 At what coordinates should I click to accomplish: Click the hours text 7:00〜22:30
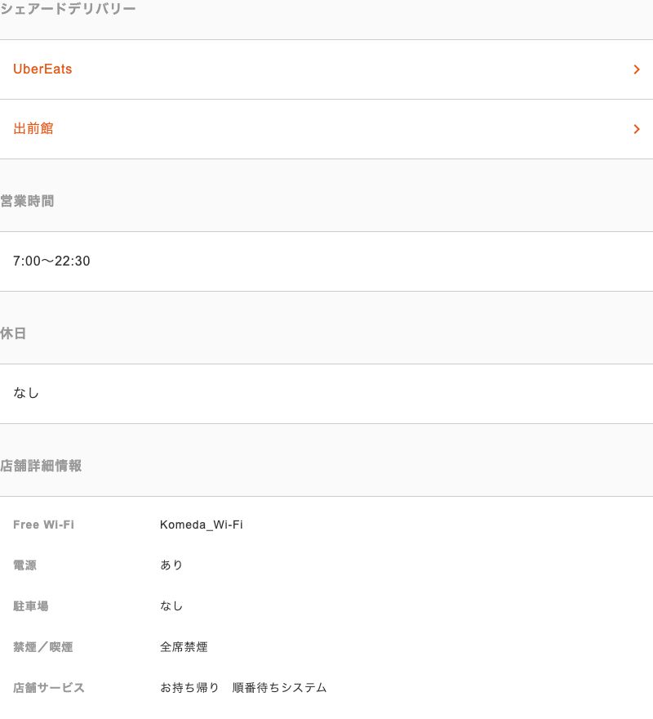(x=51, y=261)
